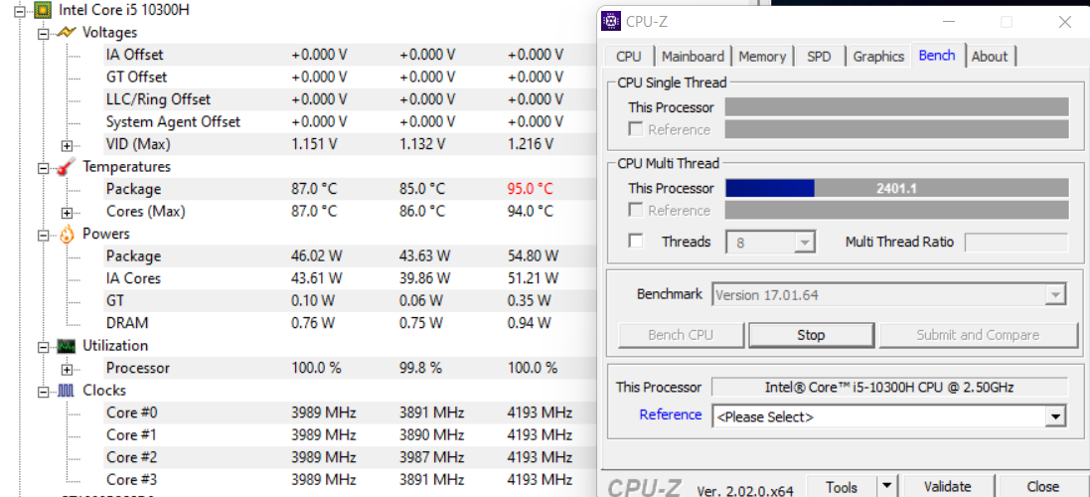
Task: Click the Single Thread This Processor bar
Action: pyautogui.click(x=897, y=107)
